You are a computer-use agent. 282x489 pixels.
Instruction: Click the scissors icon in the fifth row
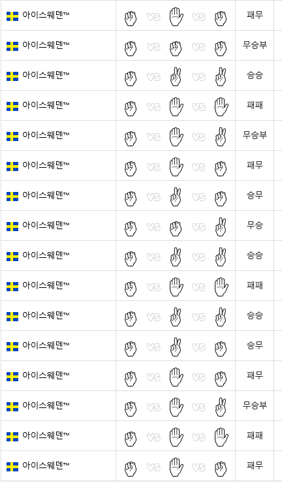pyautogui.click(x=221, y=137)
